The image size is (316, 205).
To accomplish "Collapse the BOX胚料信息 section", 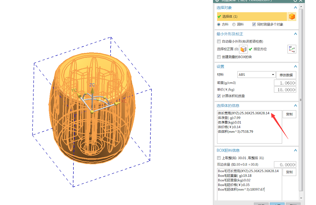I will point(295,151).
